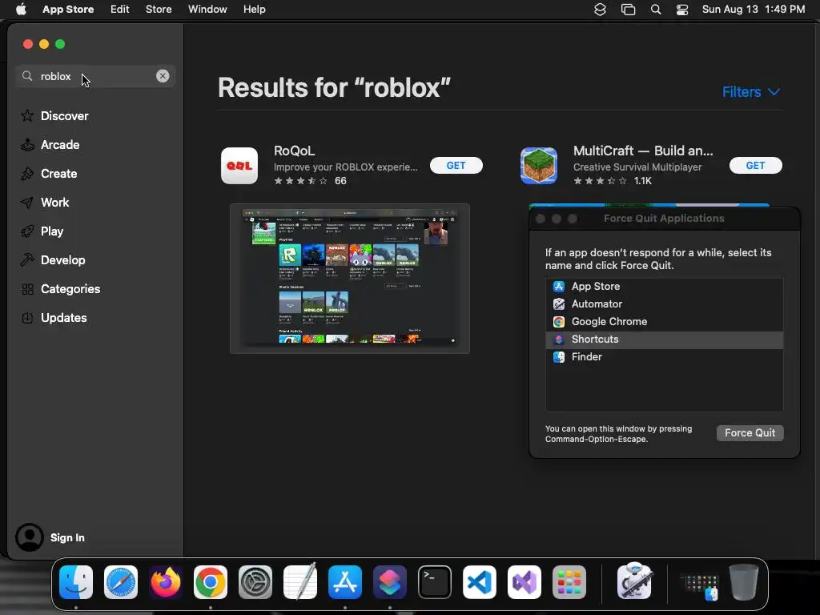The image size is (820, 615).
Task: Get the RoQoL app
Action: tap(456, 165)
